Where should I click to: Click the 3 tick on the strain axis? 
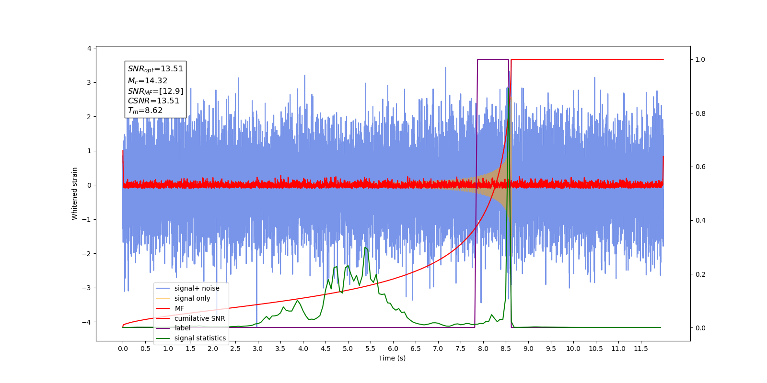point(89,82)
